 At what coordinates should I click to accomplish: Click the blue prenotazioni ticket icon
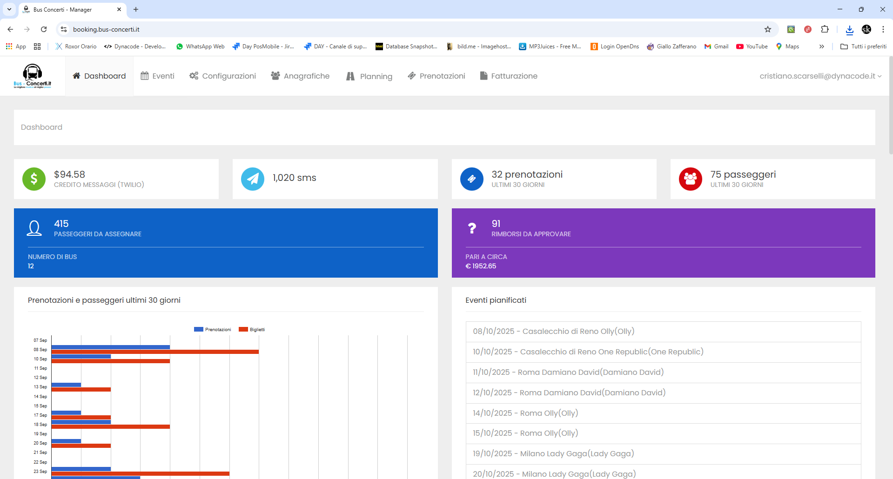coord(471,179)
